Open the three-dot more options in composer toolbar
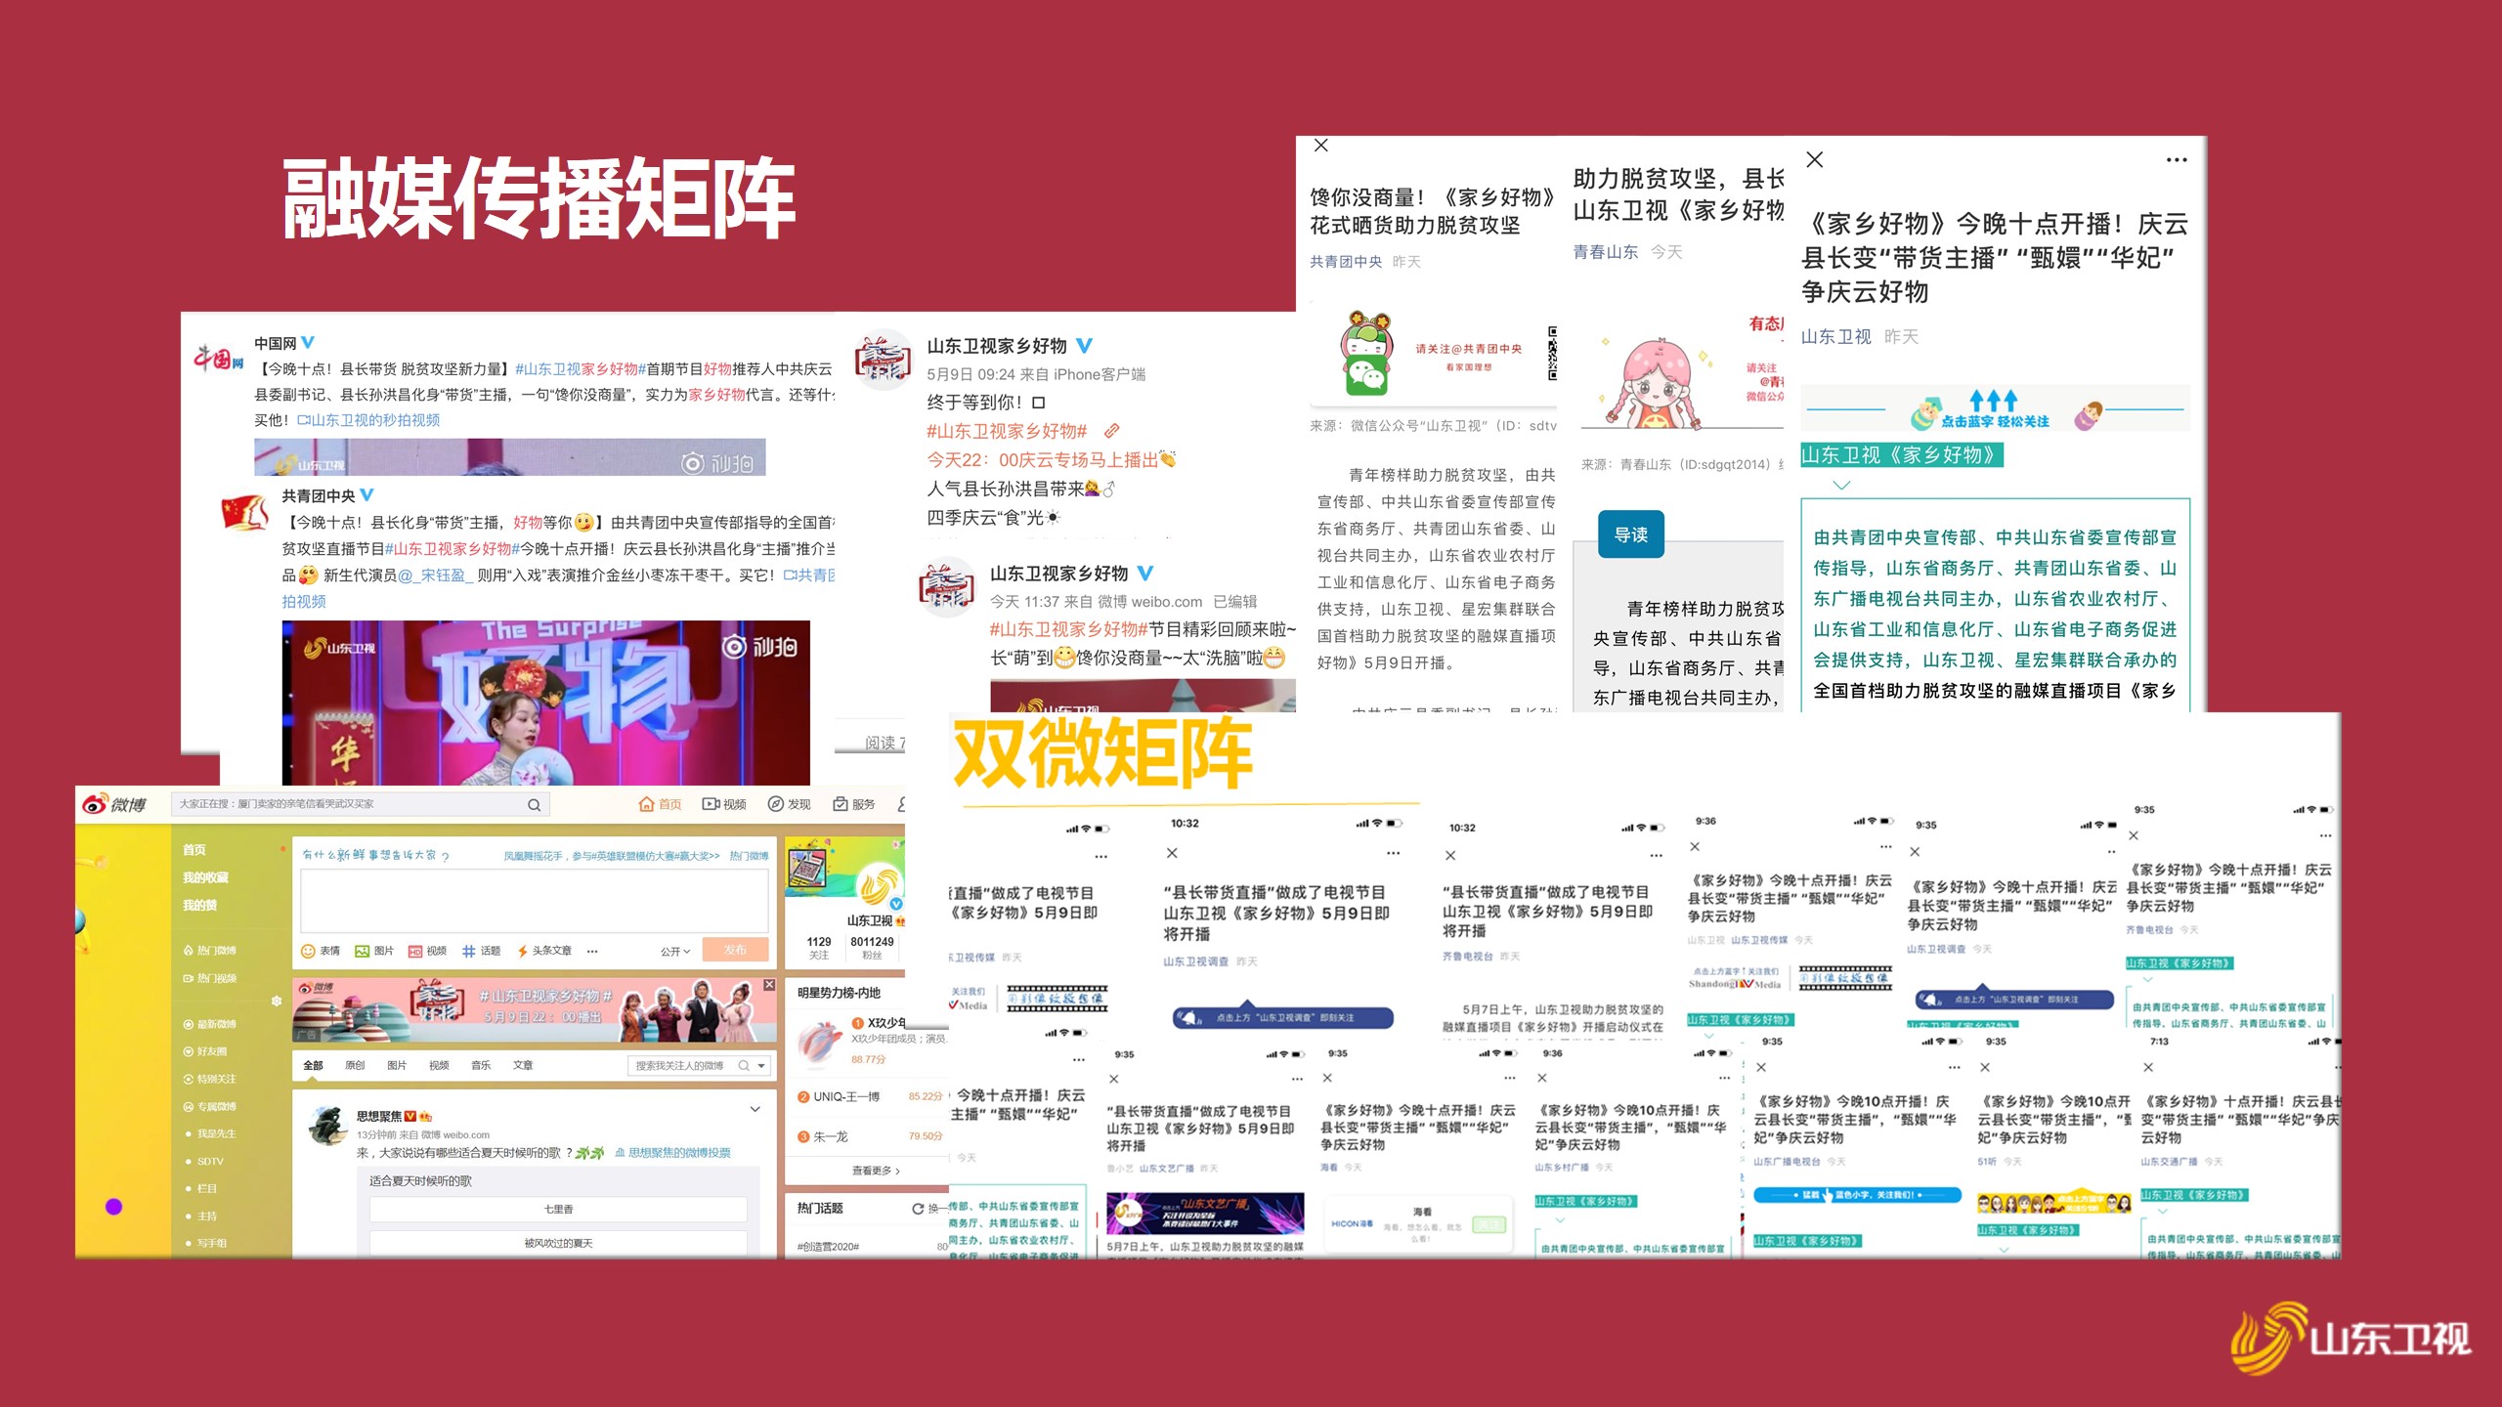This screenshot has height=1407, width=2502. click(x=592, y=951)
